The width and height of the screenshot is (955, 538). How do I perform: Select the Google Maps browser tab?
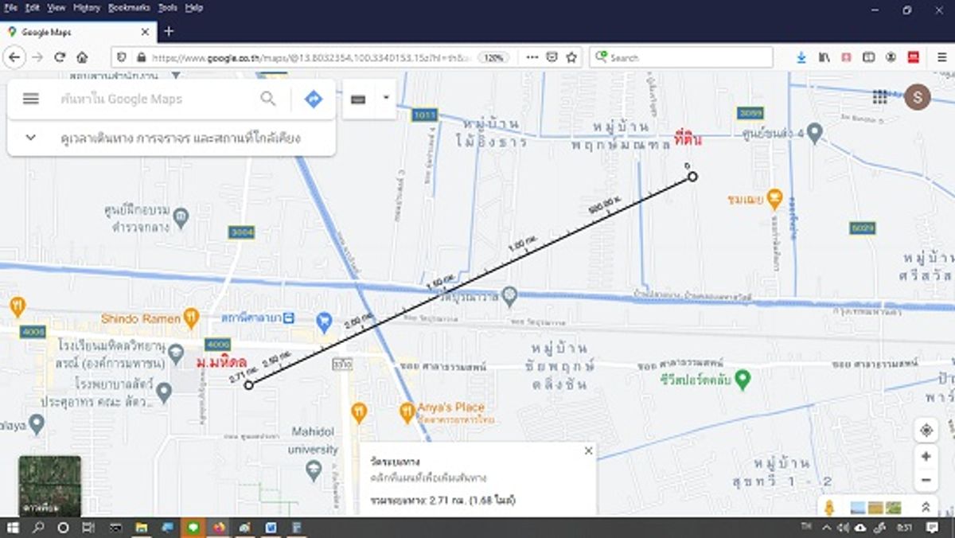78,32
